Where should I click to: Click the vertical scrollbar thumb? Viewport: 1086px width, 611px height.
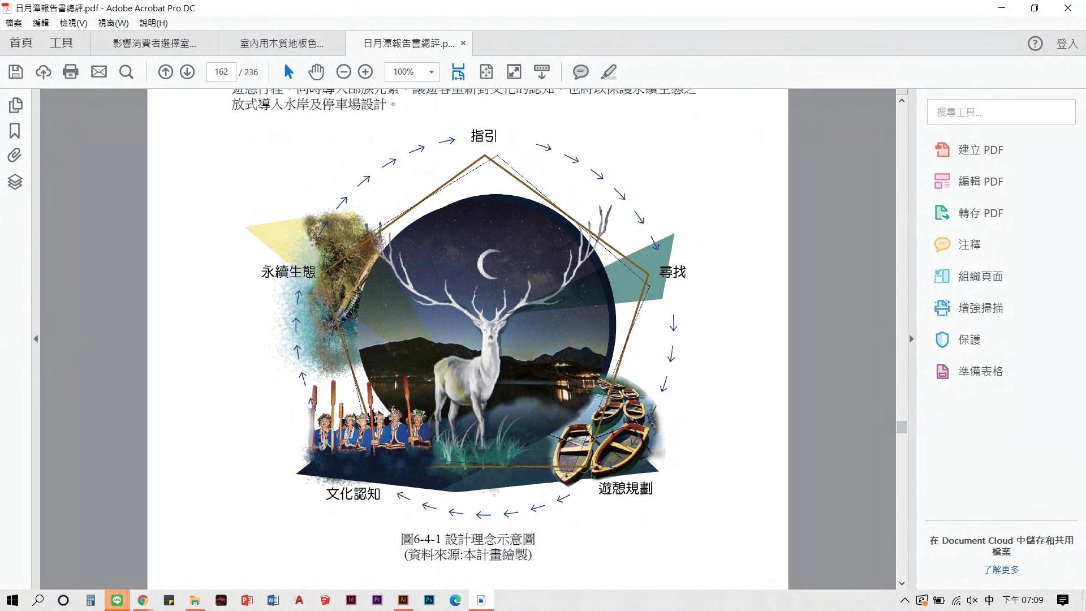[x=902, y=427]
